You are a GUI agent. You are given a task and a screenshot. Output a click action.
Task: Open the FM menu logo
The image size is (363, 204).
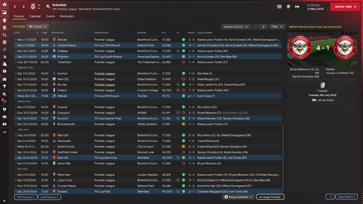pyautogui.click(x=297, y=7)
